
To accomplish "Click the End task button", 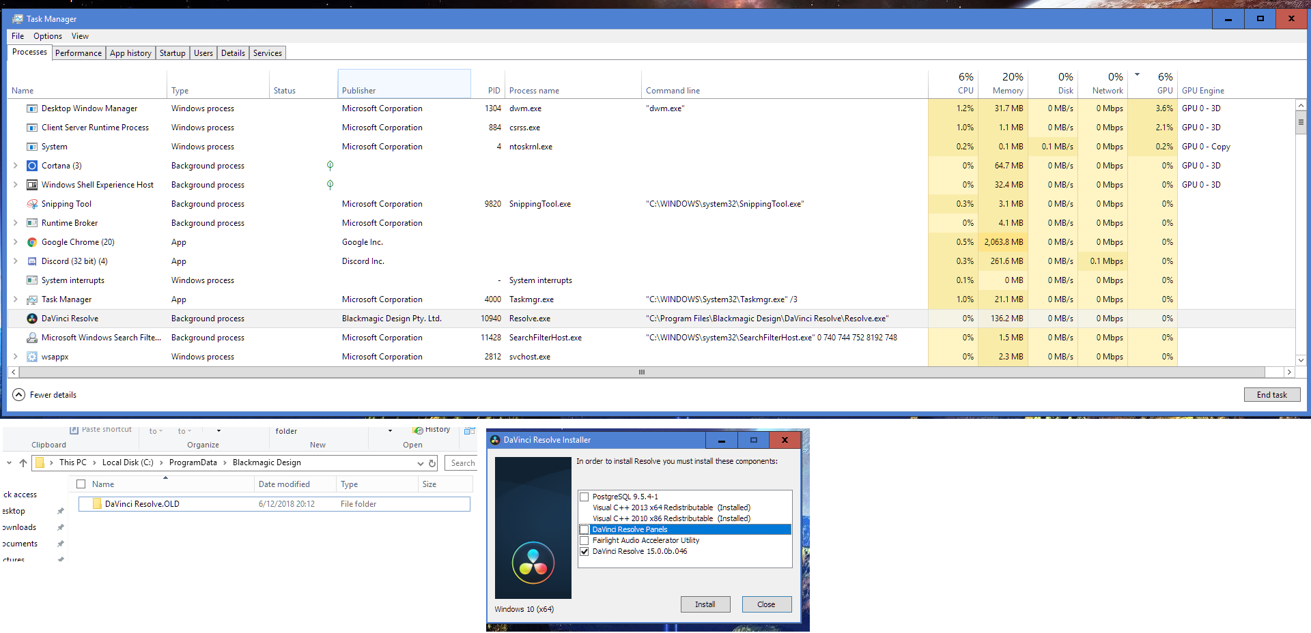I will pos(1272,395).
